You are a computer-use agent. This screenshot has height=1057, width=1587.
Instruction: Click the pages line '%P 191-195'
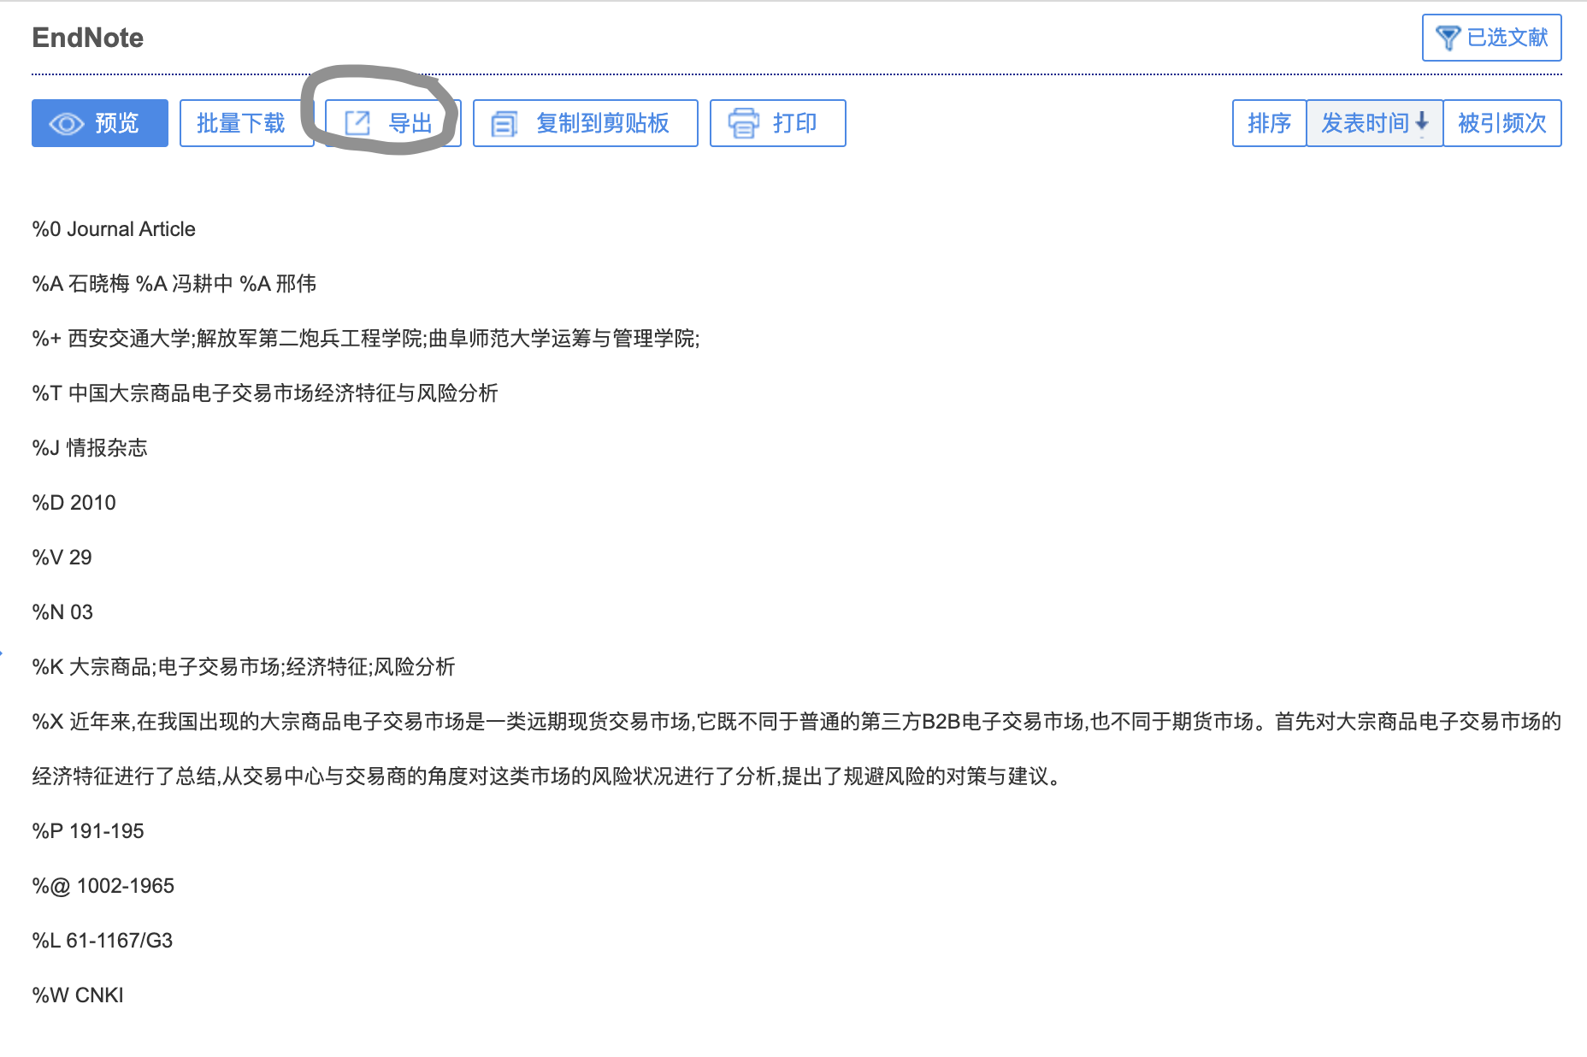[x=88, y=831]
